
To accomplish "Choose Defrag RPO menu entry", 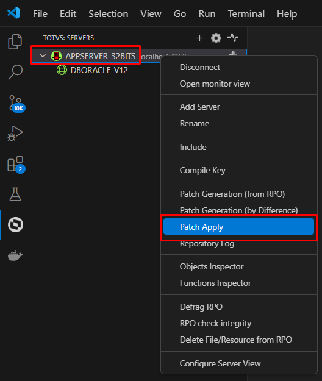I will [x=239, y=307].
